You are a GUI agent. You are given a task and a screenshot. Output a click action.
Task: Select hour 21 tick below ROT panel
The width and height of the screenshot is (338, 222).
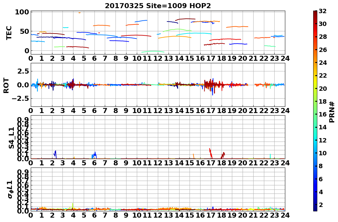[x=253, y=111]
